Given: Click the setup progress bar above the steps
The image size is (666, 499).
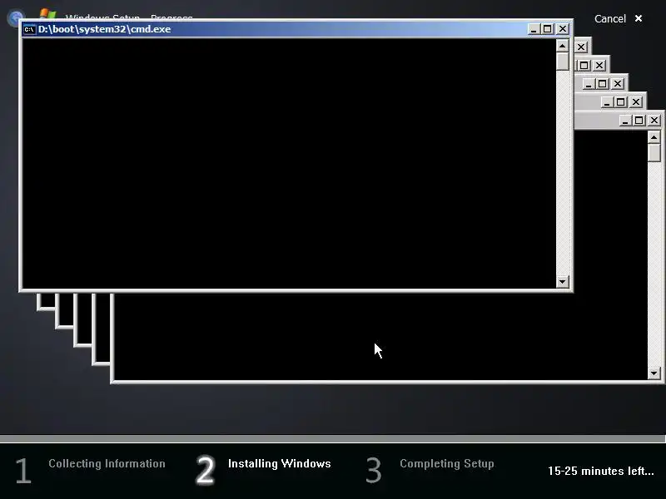Looking at the screenshot, I should (333, 439).
